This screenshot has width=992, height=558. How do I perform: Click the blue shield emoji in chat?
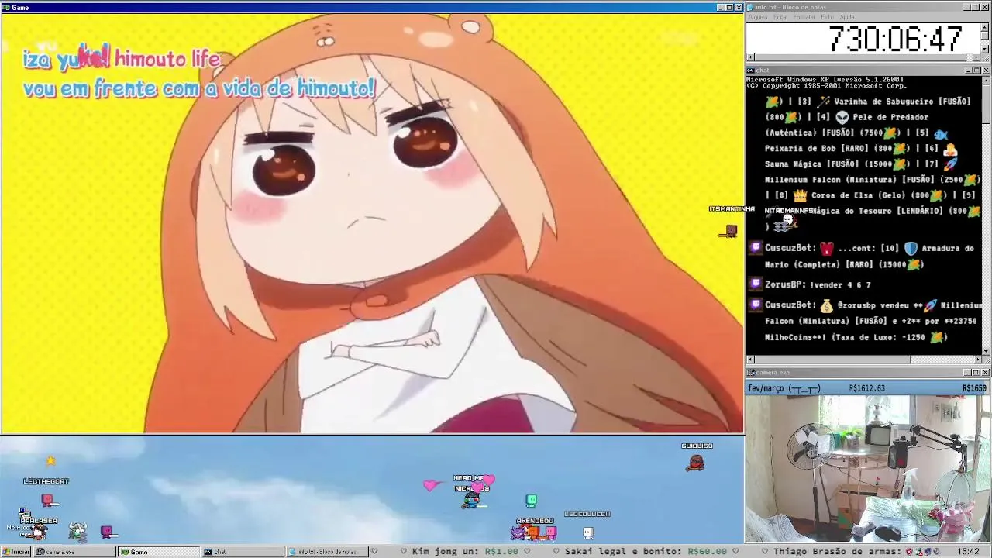[x=911, y=249]
